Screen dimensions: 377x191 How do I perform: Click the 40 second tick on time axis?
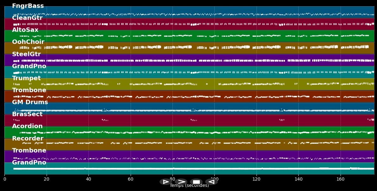pos(88,179)
